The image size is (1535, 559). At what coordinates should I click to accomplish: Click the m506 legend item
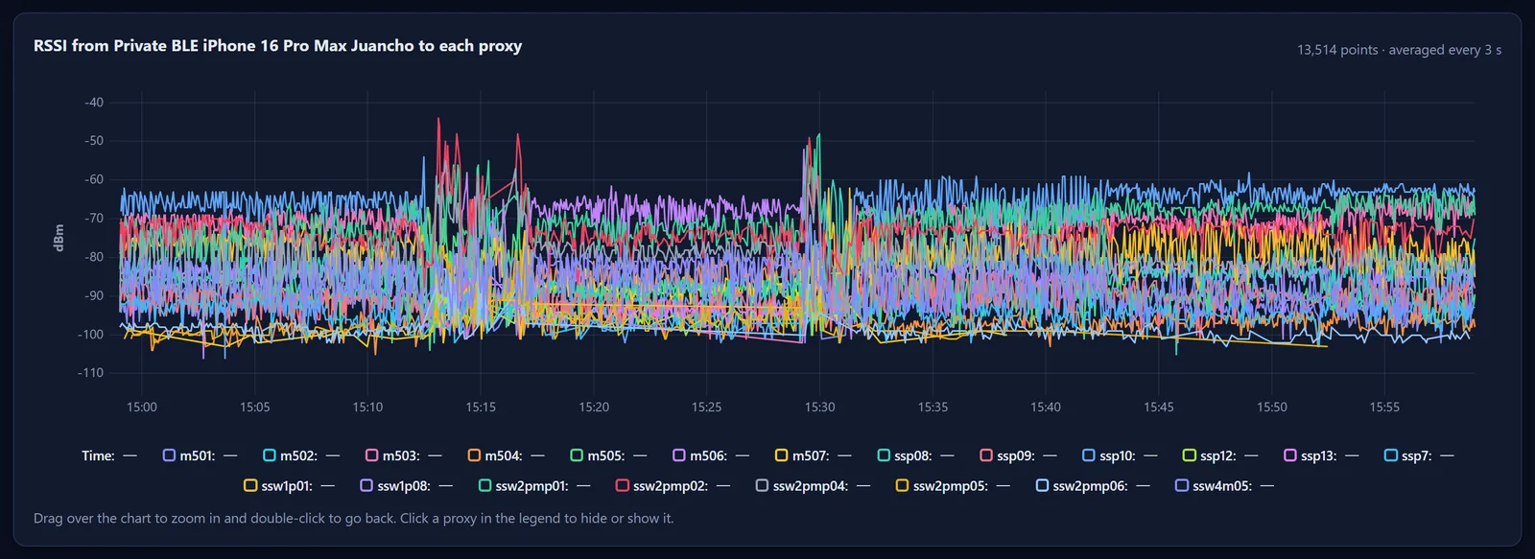(711, 455)
